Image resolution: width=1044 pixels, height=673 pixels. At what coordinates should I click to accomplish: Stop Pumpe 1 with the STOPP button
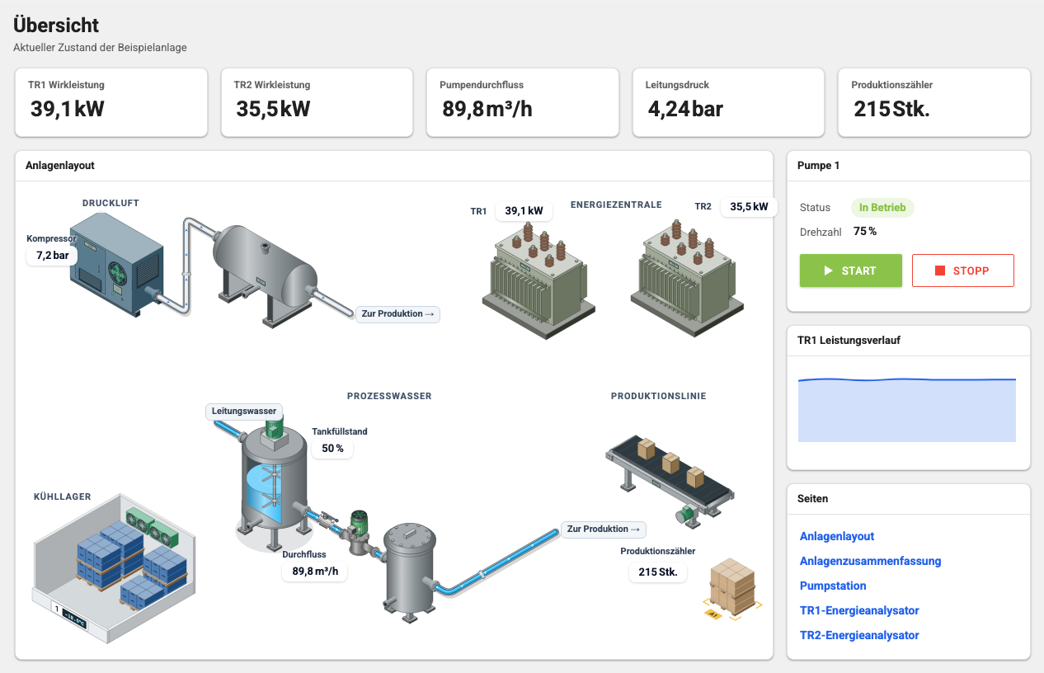(x=963, y=271)
